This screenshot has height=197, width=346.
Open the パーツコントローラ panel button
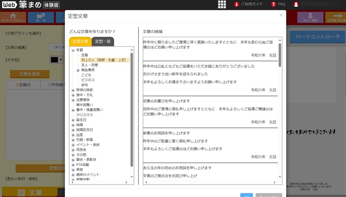coord(317,37)
